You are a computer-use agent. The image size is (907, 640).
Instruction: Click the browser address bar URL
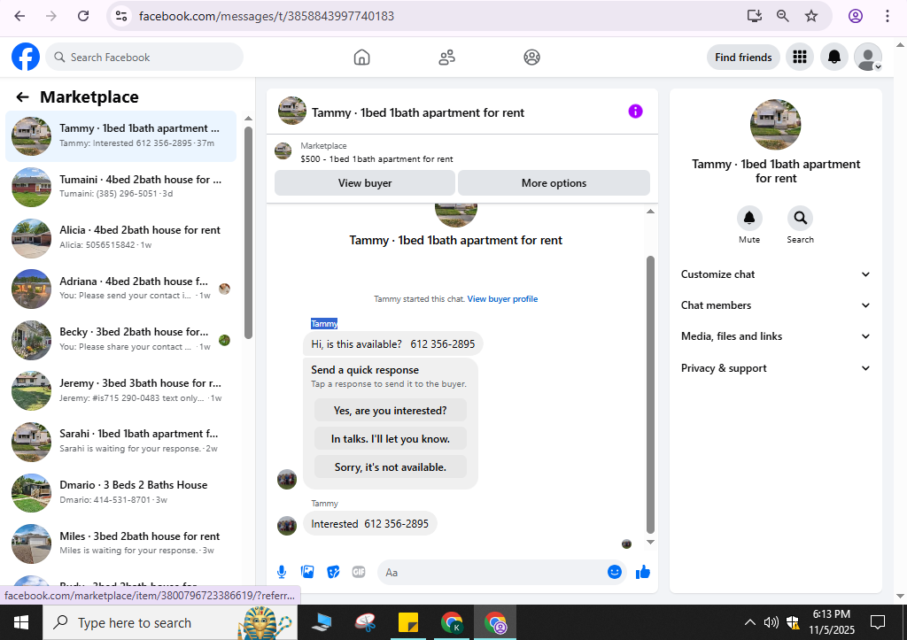click(266, 16)
